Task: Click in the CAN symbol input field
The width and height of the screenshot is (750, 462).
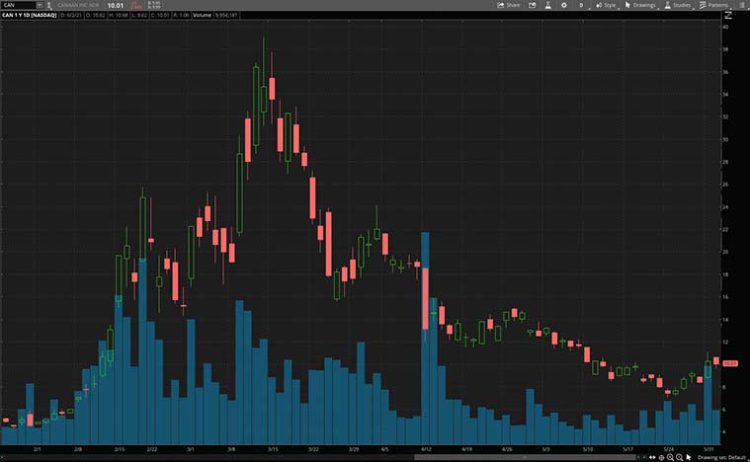Action: pyautogui.click(x=20, y=5)
